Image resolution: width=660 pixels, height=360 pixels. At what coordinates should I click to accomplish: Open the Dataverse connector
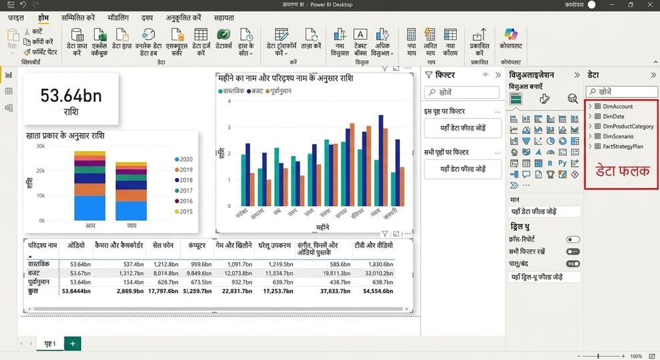pyautogui.click(x=223, y=39)
